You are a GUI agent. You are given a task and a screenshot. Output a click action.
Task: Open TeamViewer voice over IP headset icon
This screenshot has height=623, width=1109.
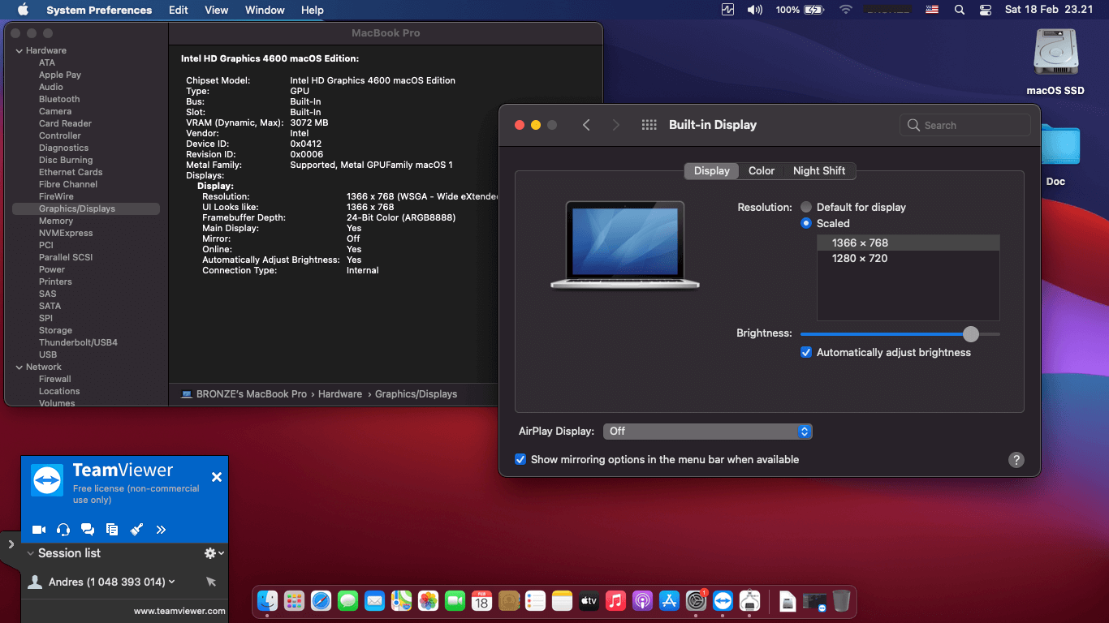coord(63,529)
